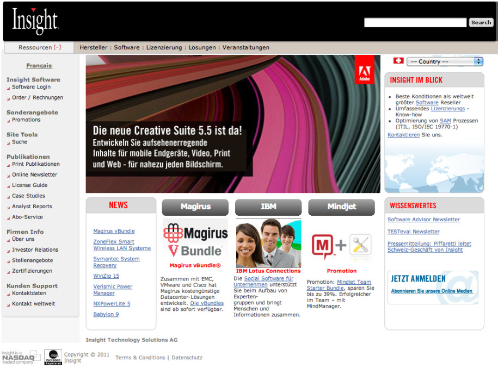Collapse the Ressourcen sidebar section
Image resolution: width=498 pixels, height=368 pixels.
(57, 47)
